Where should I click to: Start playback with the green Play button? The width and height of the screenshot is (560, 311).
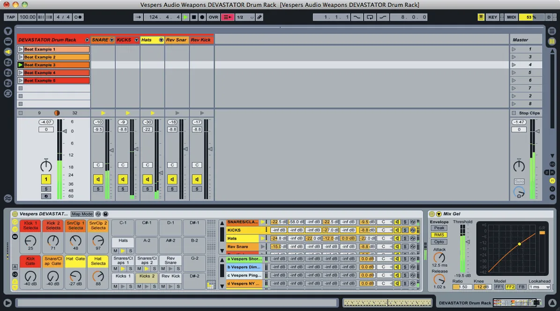(186, 17)
